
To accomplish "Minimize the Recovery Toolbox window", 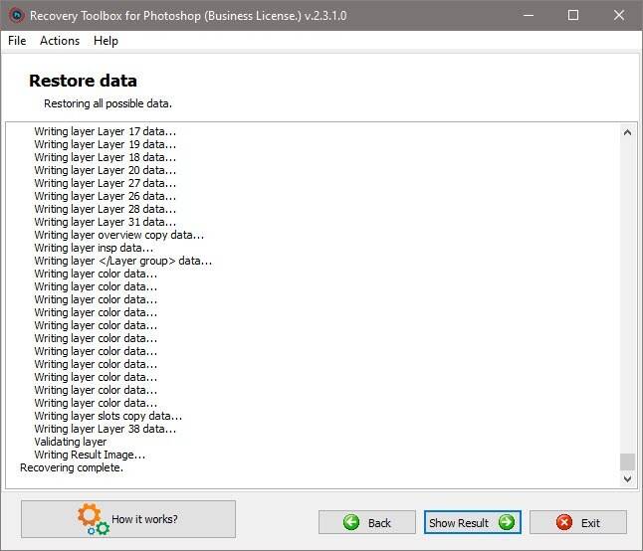I will tap(528, 15).
